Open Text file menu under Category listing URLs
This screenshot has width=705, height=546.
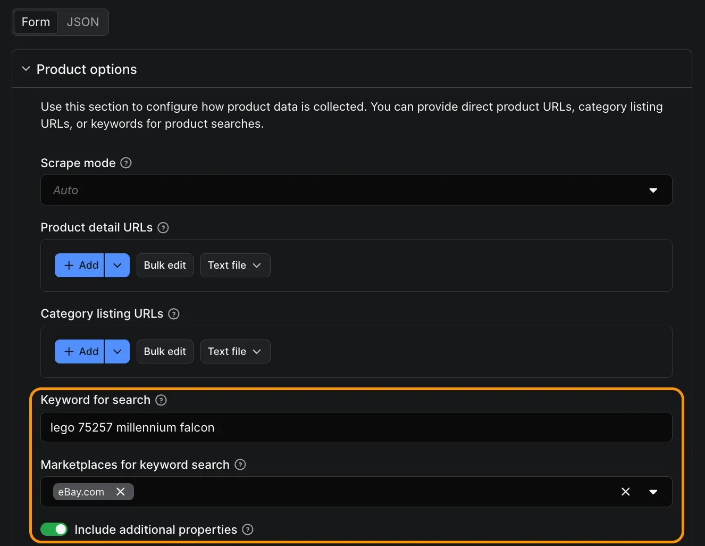pyautogui.click(x=235, y=351)
